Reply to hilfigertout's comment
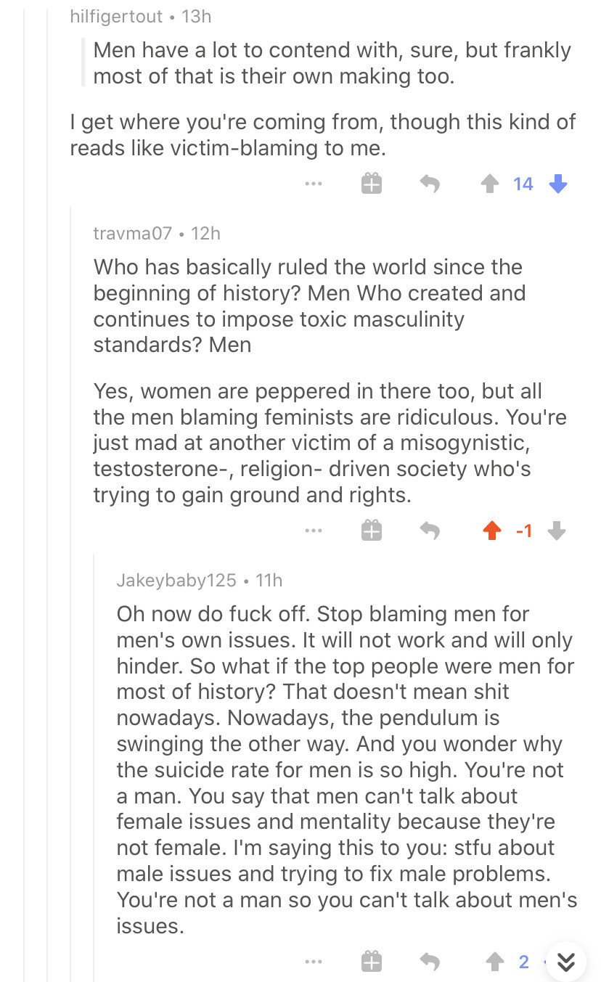The width and height of the screenshot is (601, 982). (x=430, y=184)
